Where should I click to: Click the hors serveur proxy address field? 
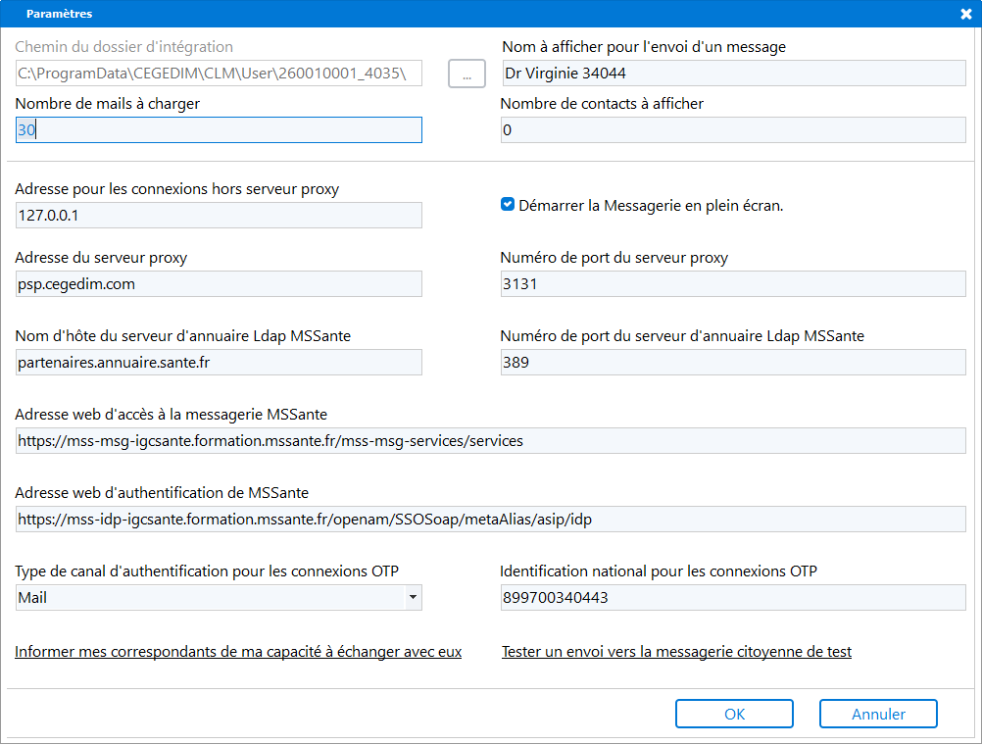point(219,215)
